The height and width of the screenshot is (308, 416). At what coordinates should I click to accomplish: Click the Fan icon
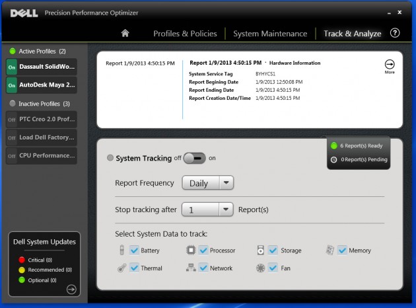coord(261,268)
